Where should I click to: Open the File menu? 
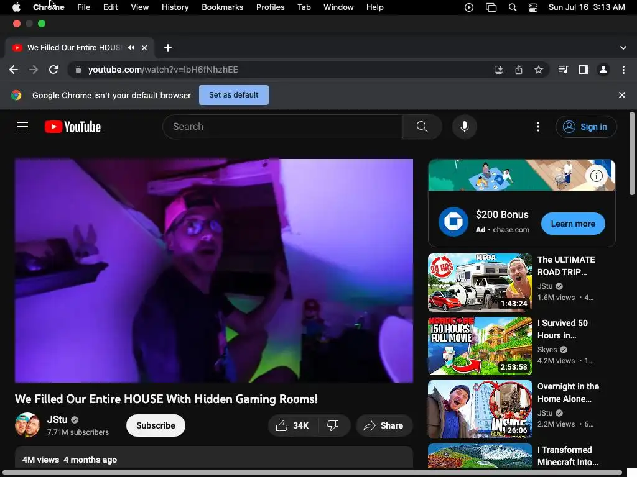pos(84,7)
